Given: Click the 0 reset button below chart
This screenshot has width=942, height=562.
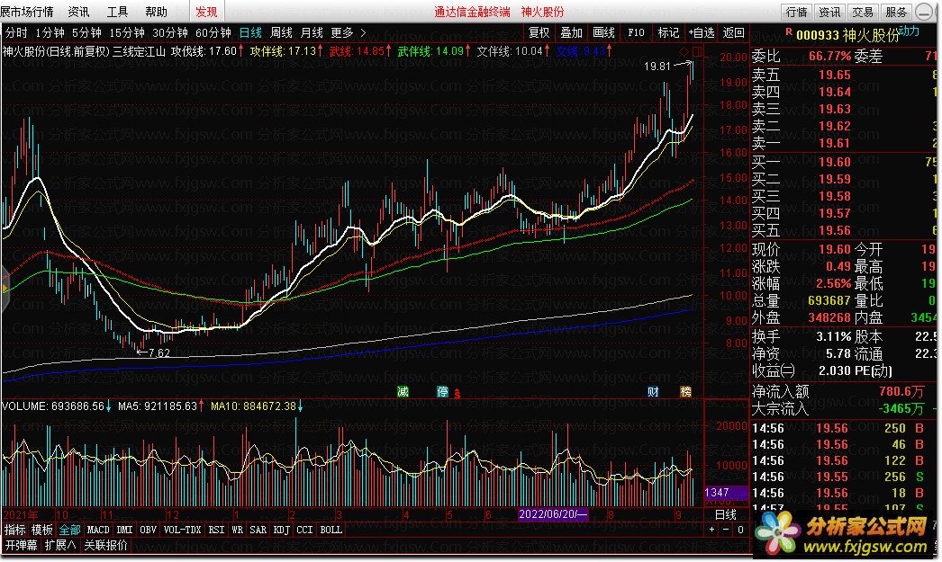Looking at the screenshot, I should coord(740,530).
